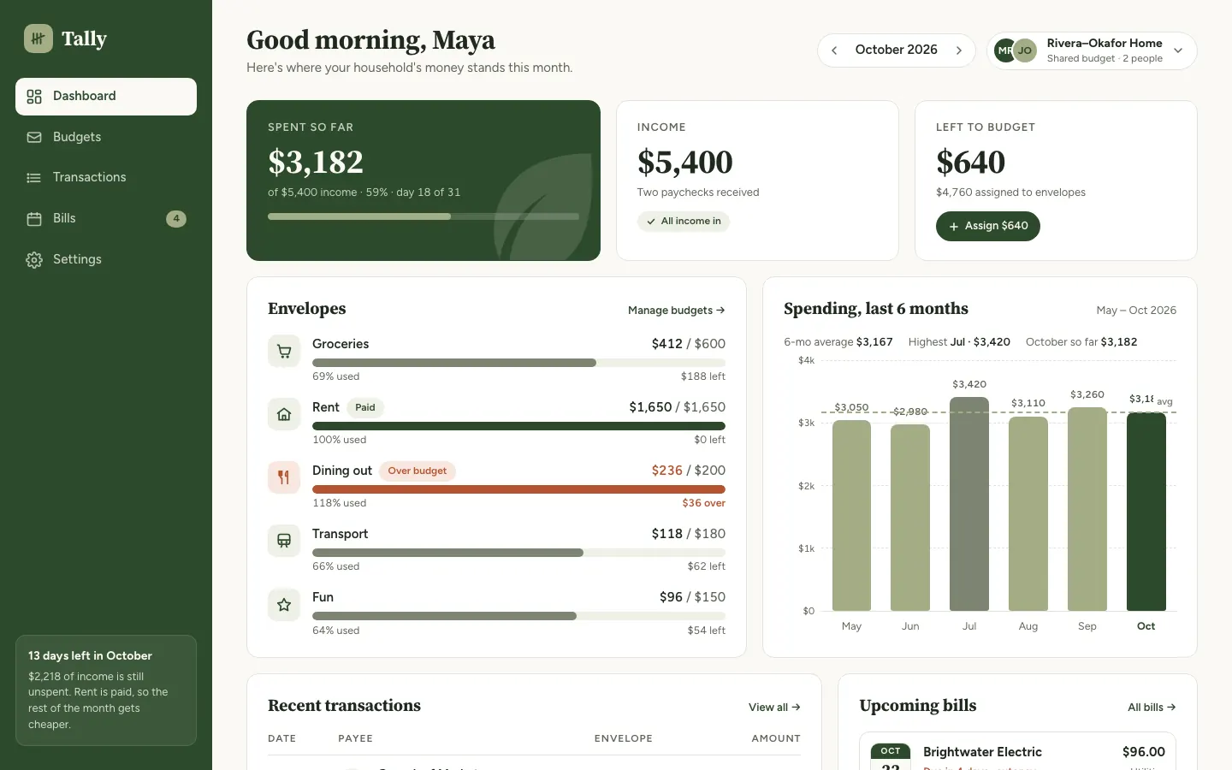
Task: Open View all transactions link
Action: pos(774,708)
